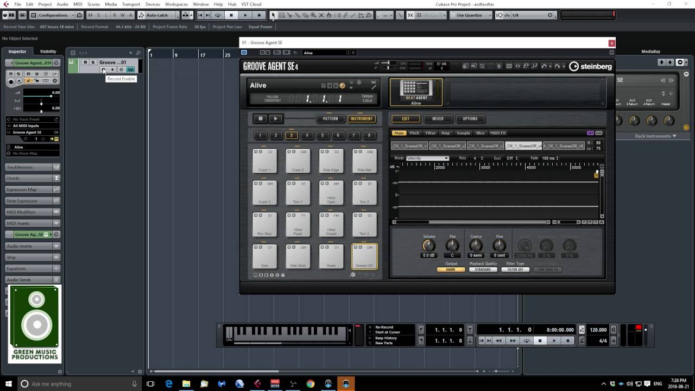Open the MIDI FX edit tab
The height and width of the screenshot is (391, 695).
pyautogui.click(x=498, y=133)
